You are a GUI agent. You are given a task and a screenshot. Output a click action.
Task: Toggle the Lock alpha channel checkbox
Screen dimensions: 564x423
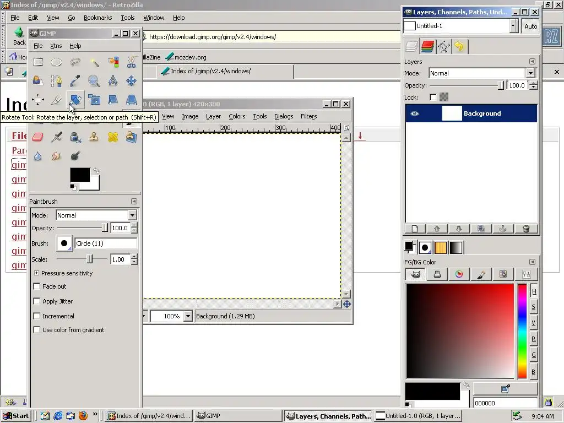[x=433, y=97]
